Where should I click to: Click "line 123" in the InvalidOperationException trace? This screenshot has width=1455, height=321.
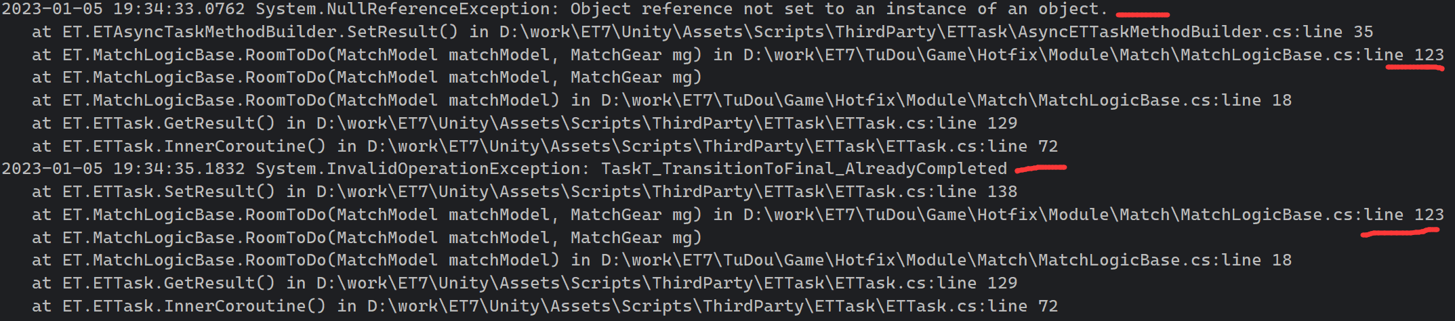point(1403,215)
